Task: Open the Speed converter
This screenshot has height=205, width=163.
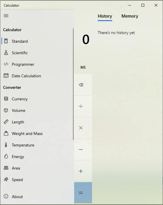Action: (37, 179)
